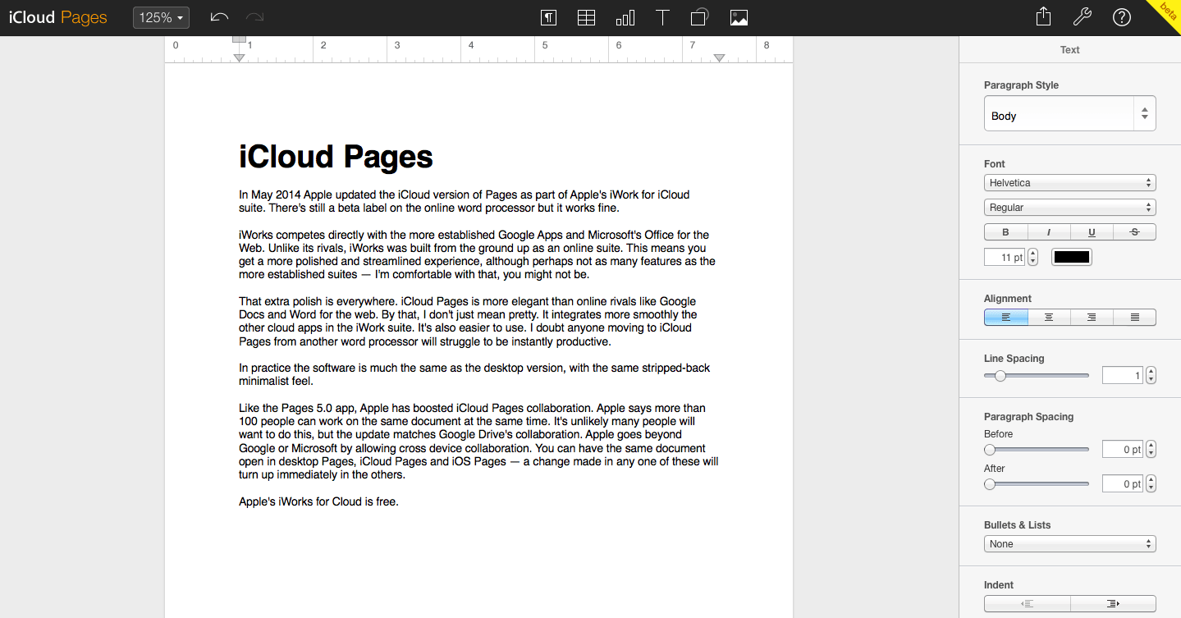Select the first line indent marker on ruler
The width and height of the screenshot is (1181, 618).
click(x=239, y=39)
